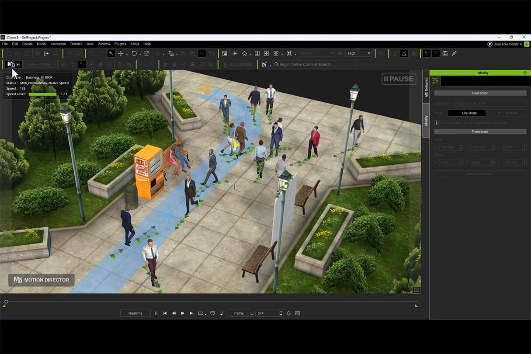Open the High render quality dropdown
Screen dimensions: 531x354
click(x=358, y=53)
